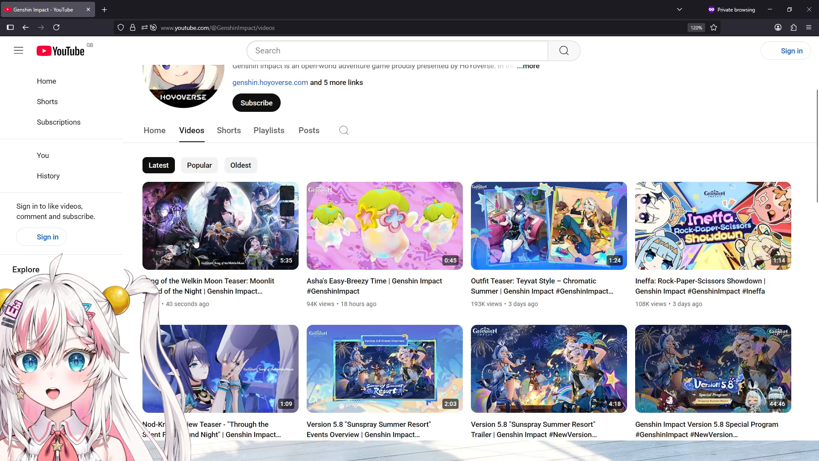Focus the YouTube search field
The image size is (819, 461).
[x=397, y=51]
